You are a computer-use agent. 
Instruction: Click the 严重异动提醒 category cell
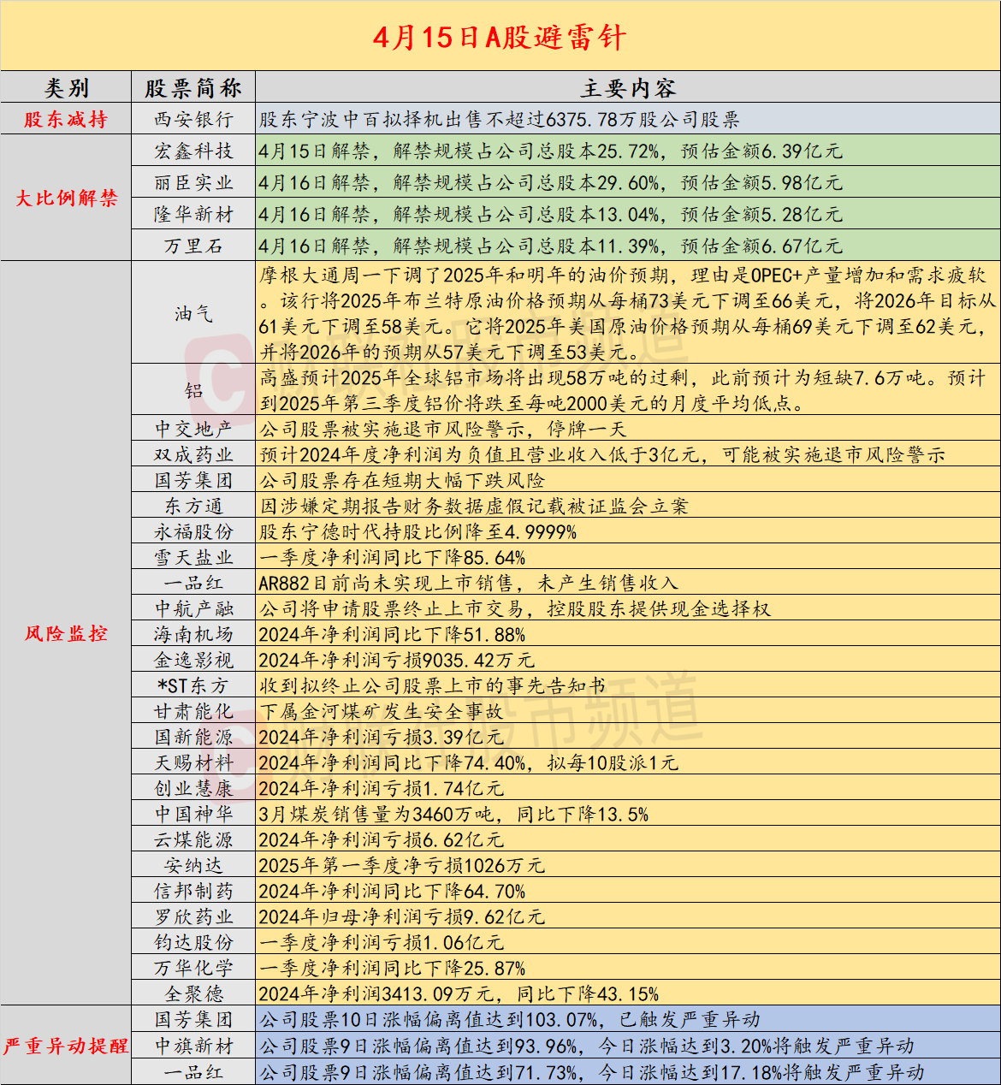[66, 1045]
